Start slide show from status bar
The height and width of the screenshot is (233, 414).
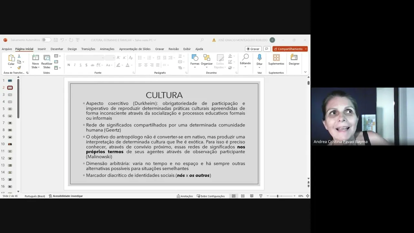tap(261, 196)
